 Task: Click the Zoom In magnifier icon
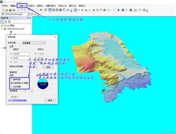tap(94, 10)
